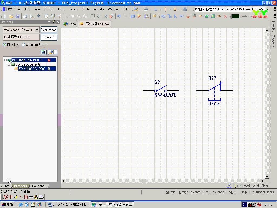Save the schematic with the floppy disk icon
Viewport: 277px width, 208px height.
pyautogui.click(x=18, y=16)
